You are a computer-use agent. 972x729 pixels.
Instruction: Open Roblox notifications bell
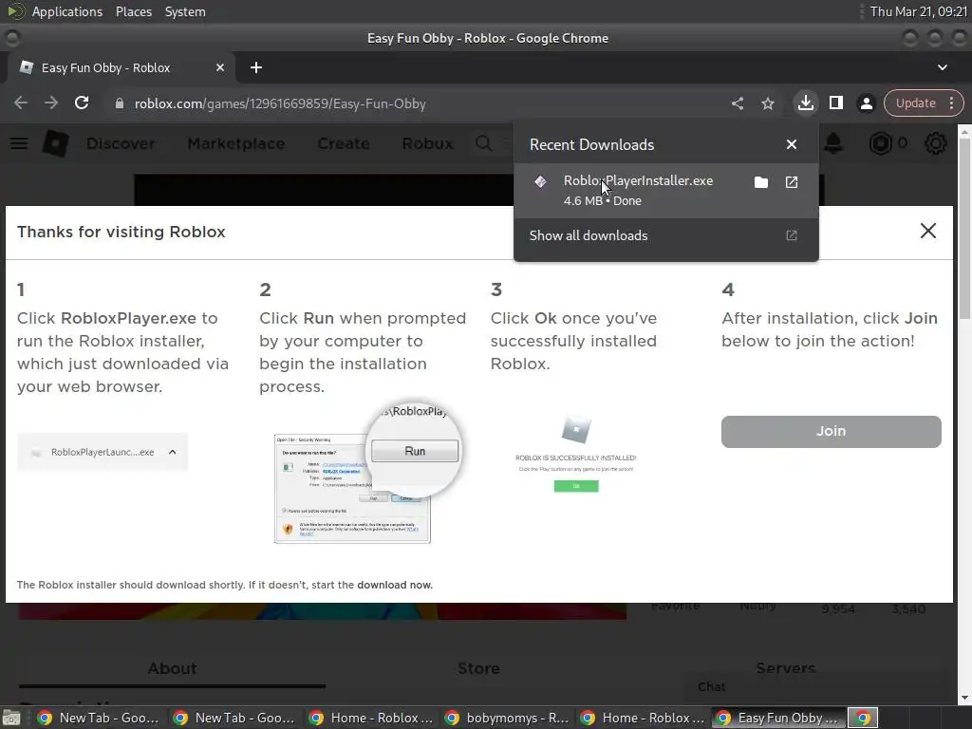pos(833,143)
